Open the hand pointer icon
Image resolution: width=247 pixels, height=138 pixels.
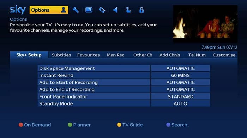click(x=128, y=10)
